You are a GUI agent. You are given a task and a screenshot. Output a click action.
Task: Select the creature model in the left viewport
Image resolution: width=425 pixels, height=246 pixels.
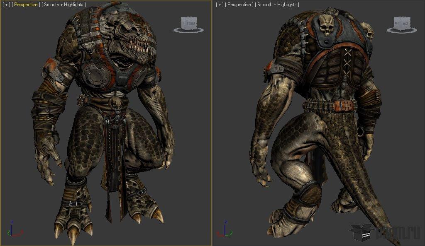(x=103, y=122)
